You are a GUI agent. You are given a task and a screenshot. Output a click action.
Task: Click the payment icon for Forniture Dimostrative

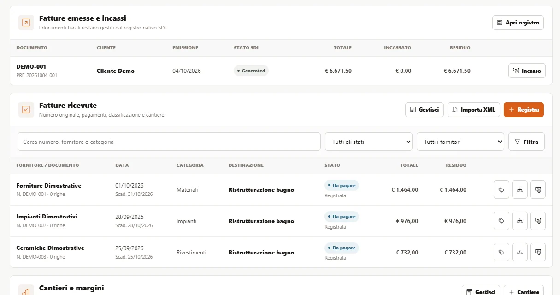(x=538, y=189)
